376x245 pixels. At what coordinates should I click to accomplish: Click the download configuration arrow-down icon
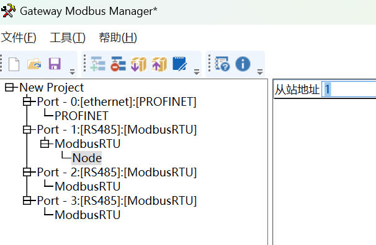[x=138, y=64]
